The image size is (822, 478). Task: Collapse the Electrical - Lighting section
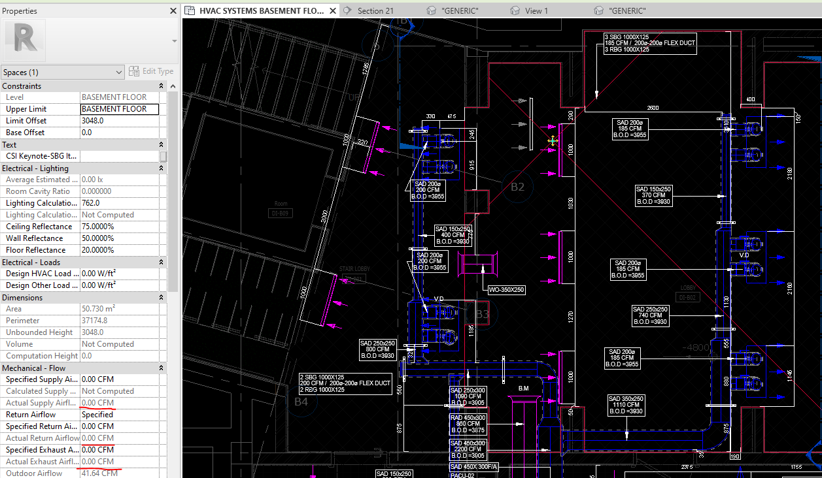point(162,168)
